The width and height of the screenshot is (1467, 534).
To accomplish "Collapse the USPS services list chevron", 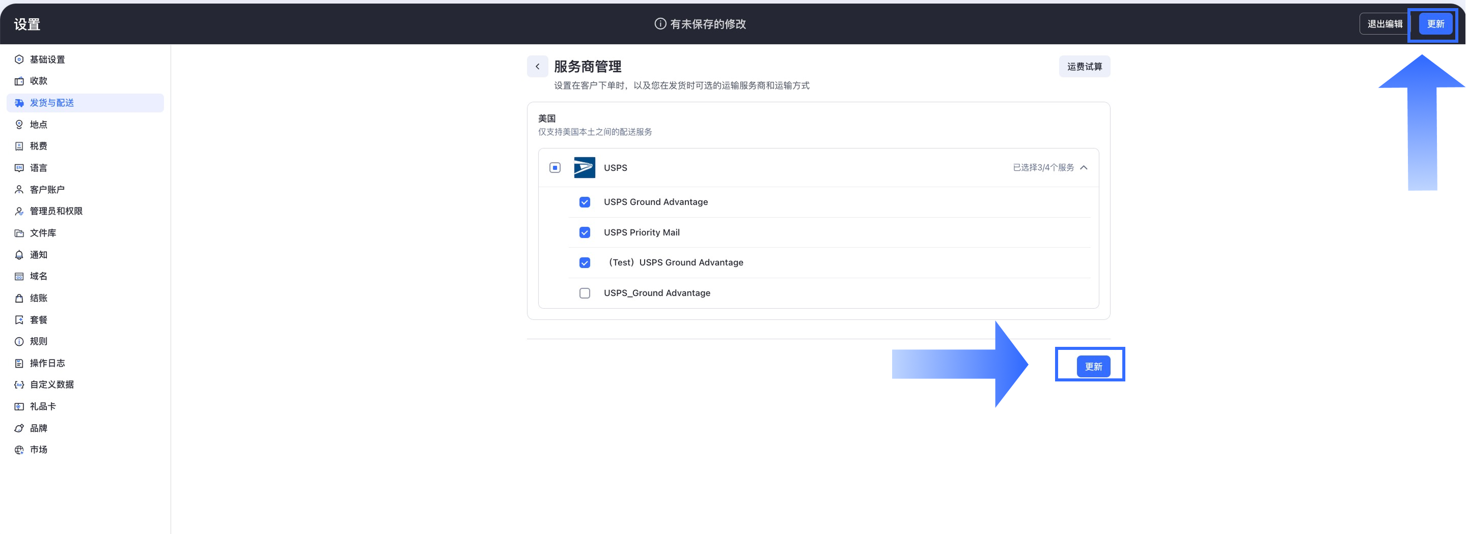I will (x=1084, y=168).
